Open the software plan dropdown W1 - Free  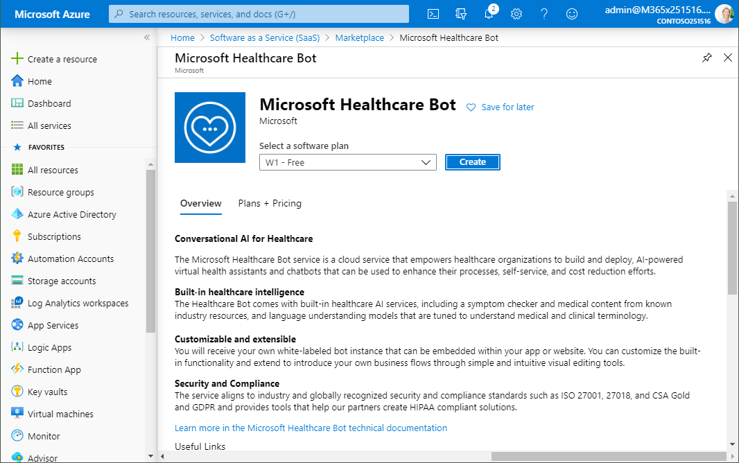coord(348,162)
